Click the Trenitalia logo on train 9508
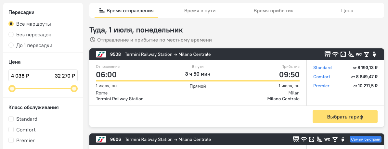Image resolution: width=388 pixels, height=149 pixels. [x=101, y=54]
